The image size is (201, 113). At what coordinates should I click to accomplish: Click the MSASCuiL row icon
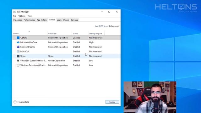pos(18,51)
